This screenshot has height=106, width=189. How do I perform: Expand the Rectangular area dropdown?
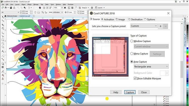tap(151, 67)
